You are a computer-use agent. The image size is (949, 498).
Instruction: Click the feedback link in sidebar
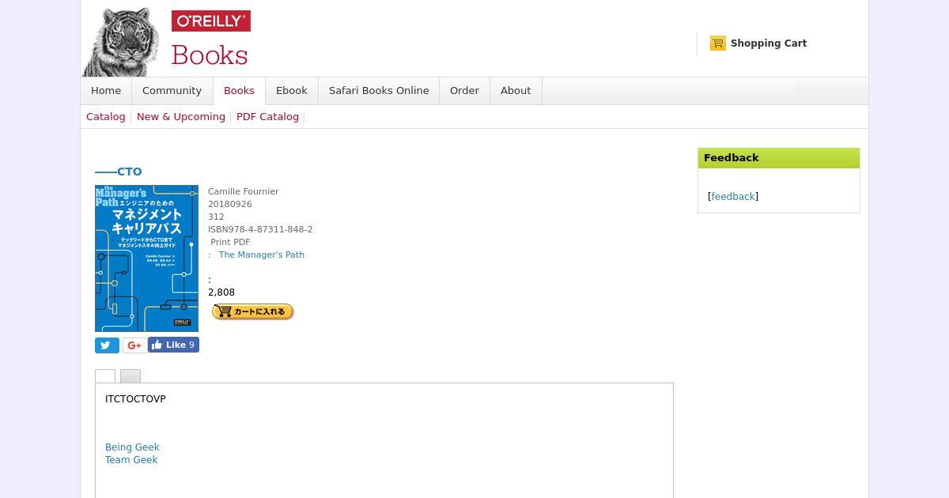(733, 197)
